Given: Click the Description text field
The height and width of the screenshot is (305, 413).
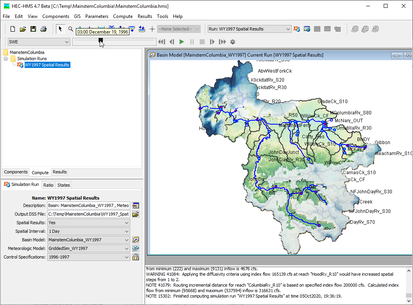Looking at the screenshot, I should tap(89, 205).
